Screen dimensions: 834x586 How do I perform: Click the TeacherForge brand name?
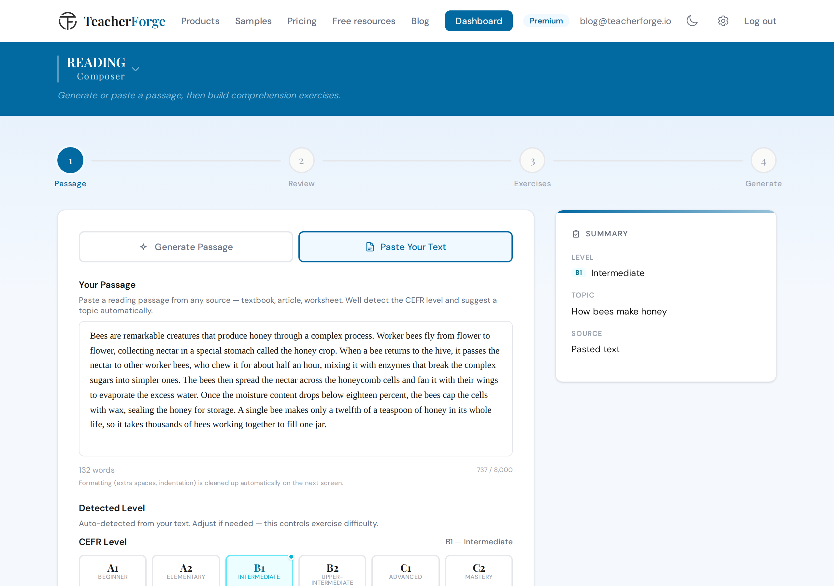124,21
